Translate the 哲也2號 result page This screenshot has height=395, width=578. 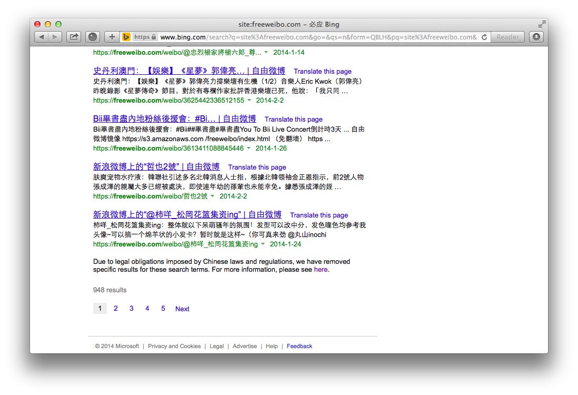[x=257, y=167]
